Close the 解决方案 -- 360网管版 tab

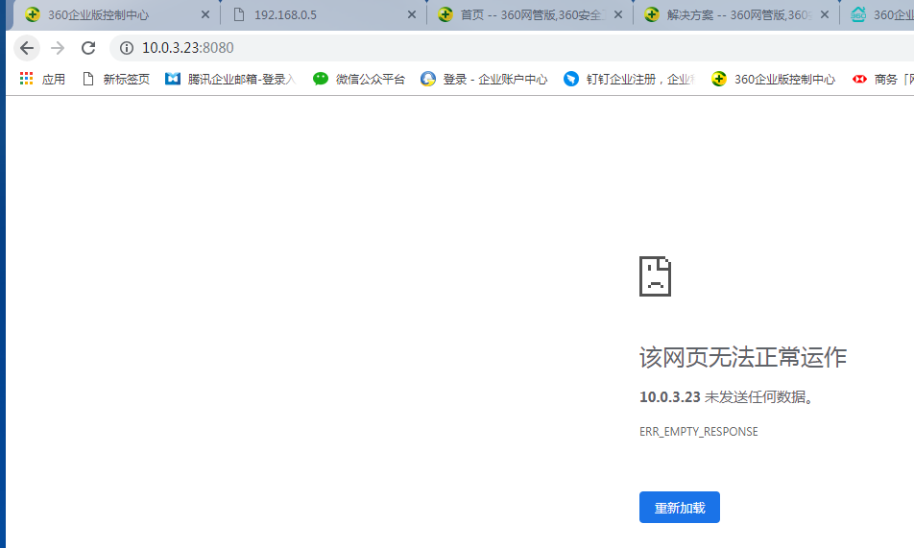point(824,15)
